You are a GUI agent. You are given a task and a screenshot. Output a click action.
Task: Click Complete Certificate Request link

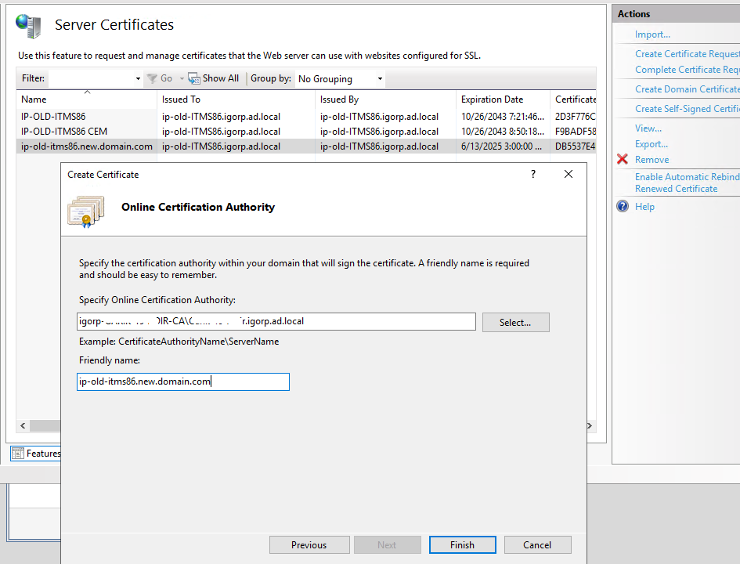tap(688, 70)
